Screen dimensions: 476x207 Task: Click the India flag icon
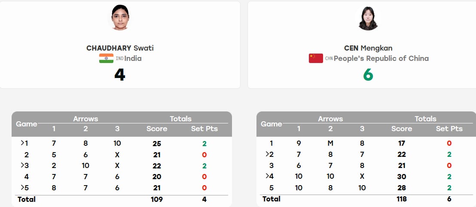[106, 58]
